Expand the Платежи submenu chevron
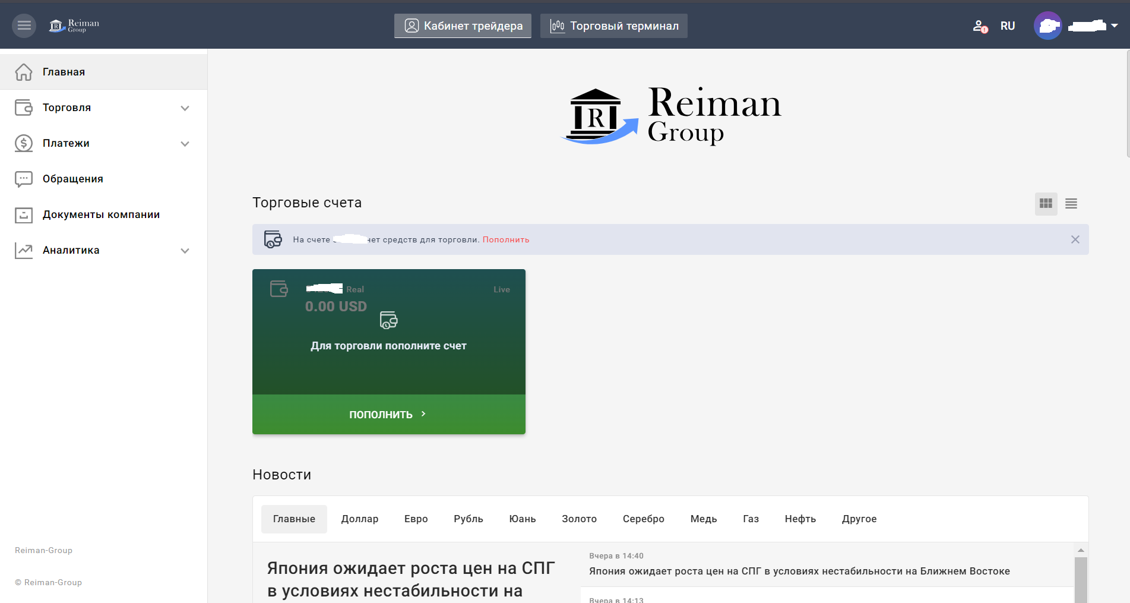 click(185, 144)
